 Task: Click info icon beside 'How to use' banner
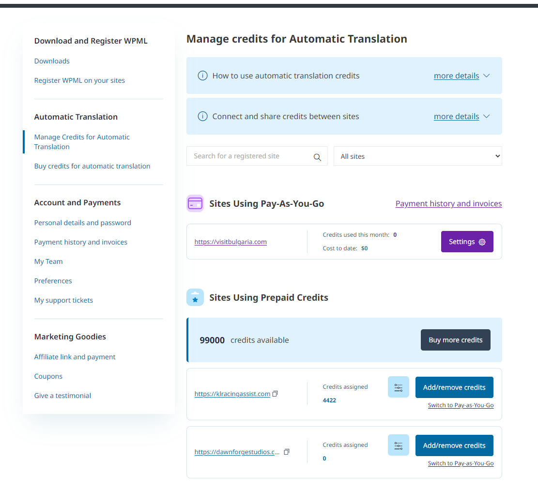[203, 76]
